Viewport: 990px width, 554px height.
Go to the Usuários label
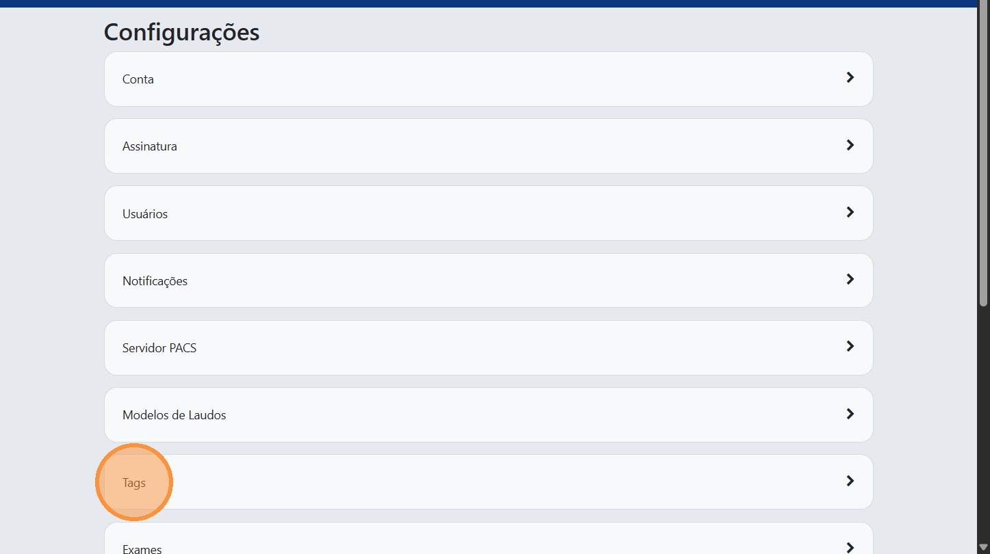pyautogui.click(x=145, y=214)
